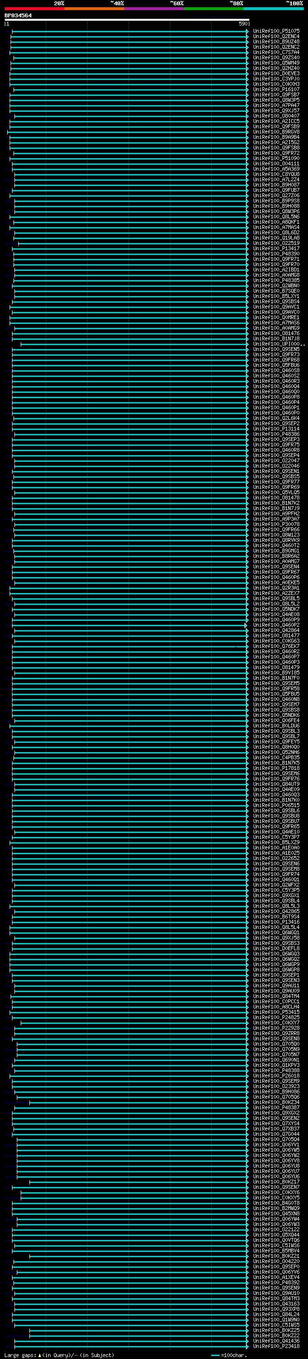Viewport: 308px width, 1359px height.
Task: Select the UniRef100_B9VI85 label
Action: pos(276,673)
